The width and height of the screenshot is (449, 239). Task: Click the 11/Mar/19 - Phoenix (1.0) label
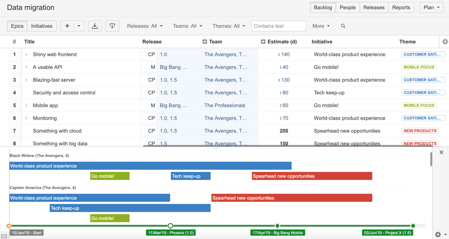(171, 233)
